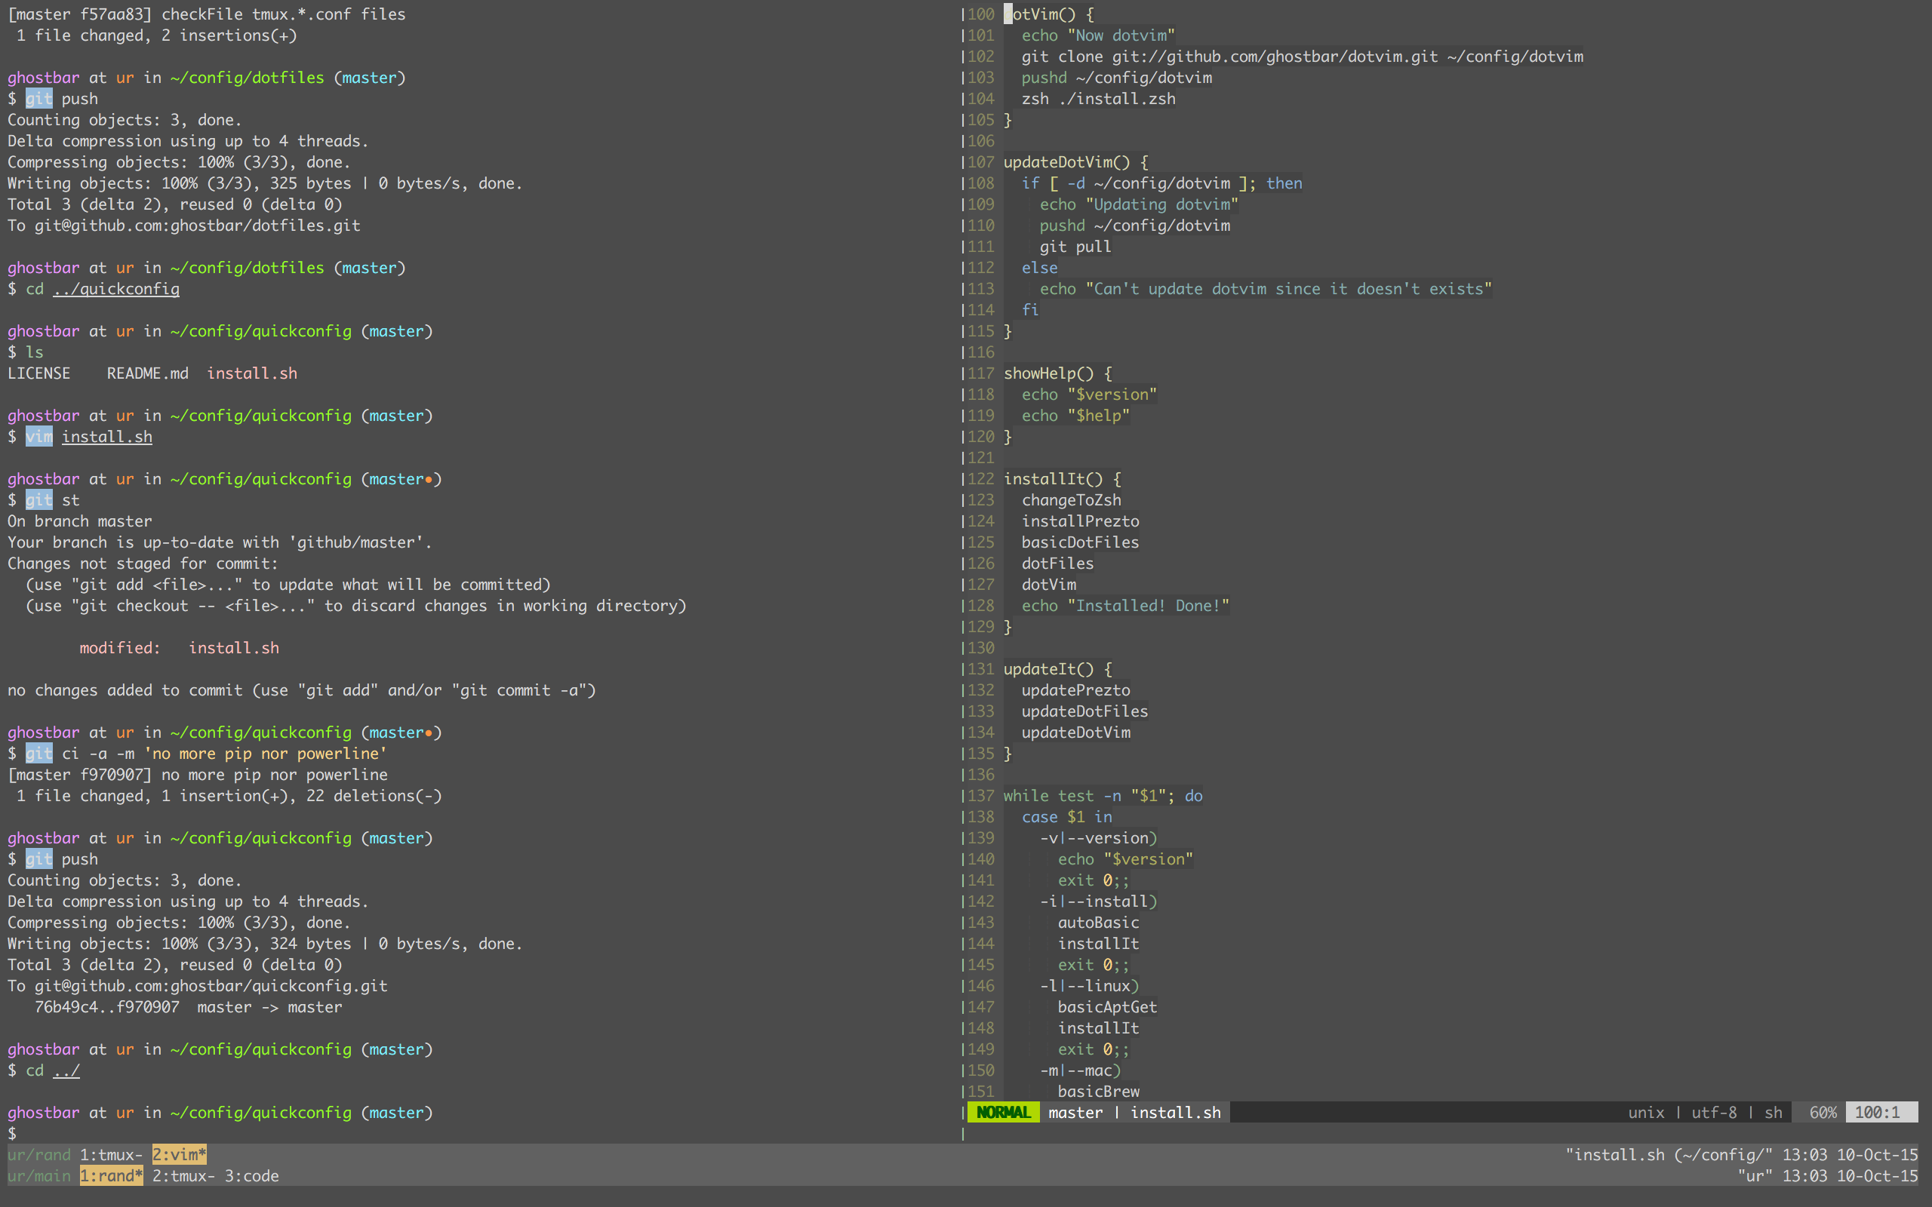Click the sh filetype indicator
Screen dimensions: 1932x1207
coord(1773,1112)
